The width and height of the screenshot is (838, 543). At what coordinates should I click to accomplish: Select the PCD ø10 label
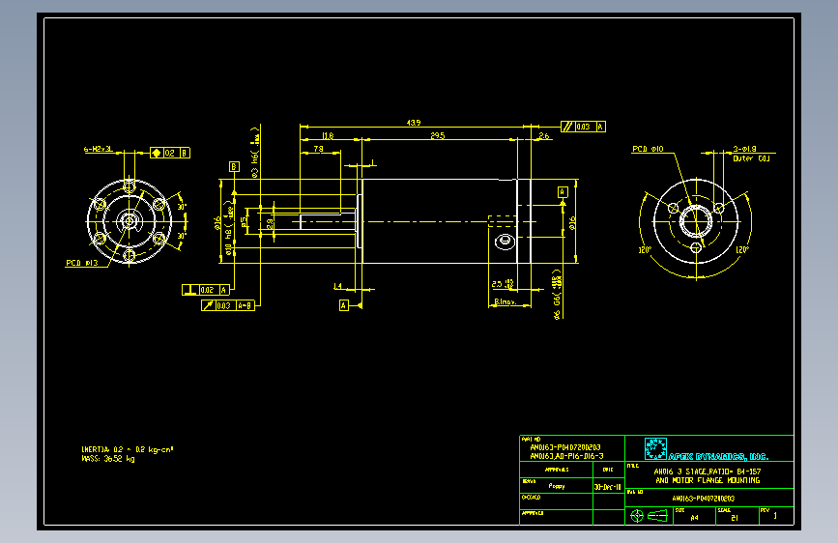click(648, 149)
